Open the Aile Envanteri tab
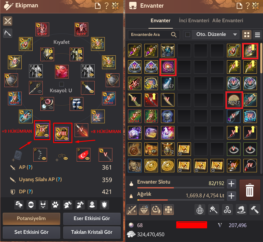The width and height of the screenshot is (263, 242). click(228, 21)
